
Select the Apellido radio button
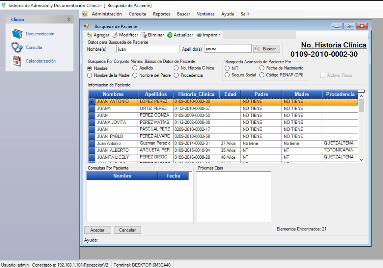tap(135, 68)
